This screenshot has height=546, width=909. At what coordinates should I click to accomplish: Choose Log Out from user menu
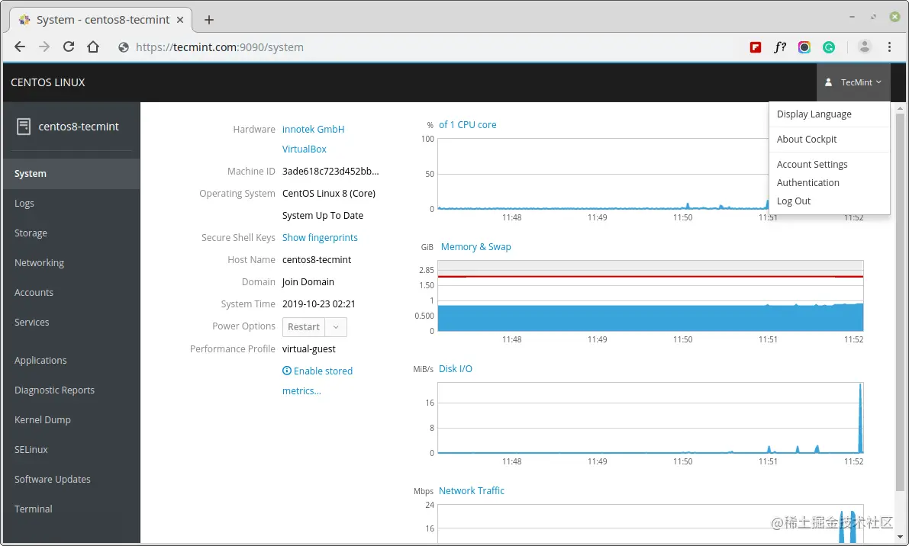coord(794,201)
